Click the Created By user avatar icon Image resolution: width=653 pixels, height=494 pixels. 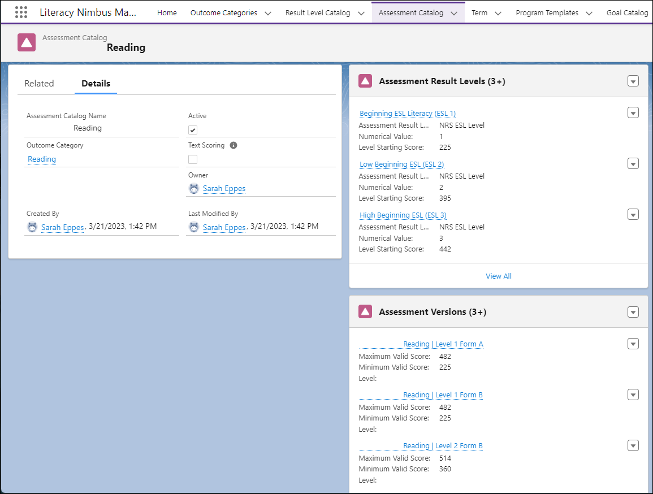coord(32,227)
